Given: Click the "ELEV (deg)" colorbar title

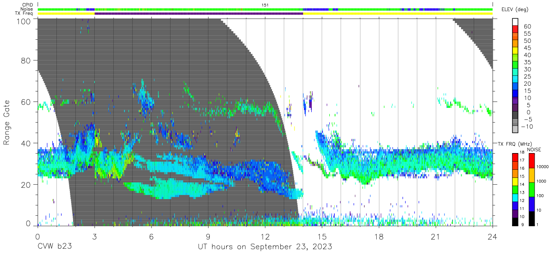Looking at the screenshot, I should tap(515, 9).
